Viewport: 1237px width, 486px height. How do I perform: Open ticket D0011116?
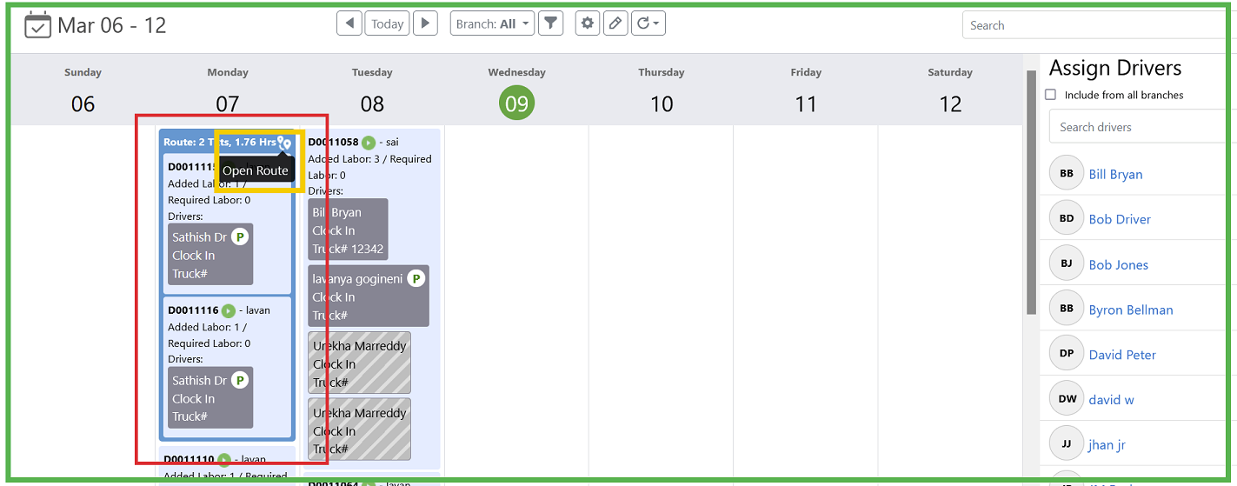pyautogui.click(x=193, y=310)
